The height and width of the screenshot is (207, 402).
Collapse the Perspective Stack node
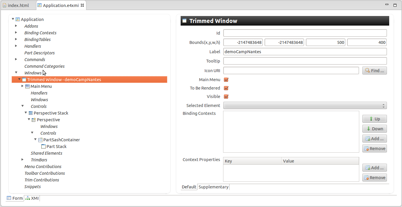point(26,113)
